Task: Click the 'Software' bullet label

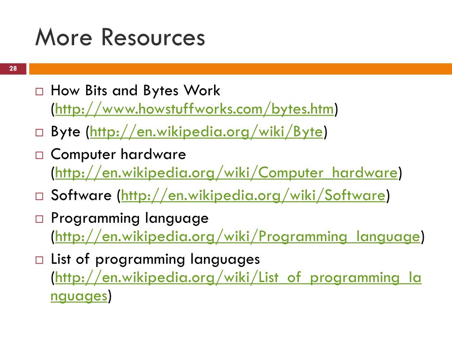Action: click(x=81, y=196)
